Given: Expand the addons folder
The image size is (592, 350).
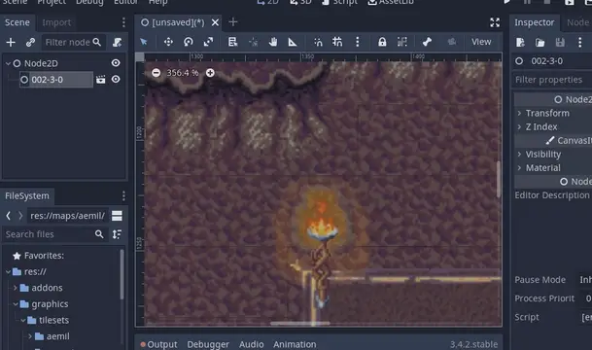Looking at the screenshot, I should tap(16, 288).
